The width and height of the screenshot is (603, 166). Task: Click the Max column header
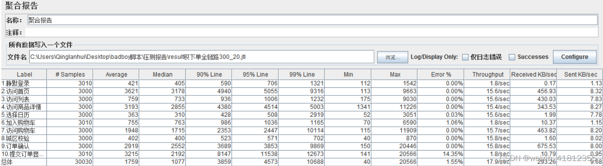(395, 74)
